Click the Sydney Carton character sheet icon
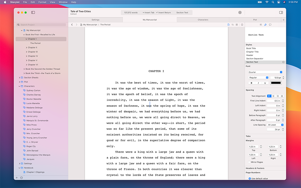Viewport: 301px width, 188px height. (24, 90)
